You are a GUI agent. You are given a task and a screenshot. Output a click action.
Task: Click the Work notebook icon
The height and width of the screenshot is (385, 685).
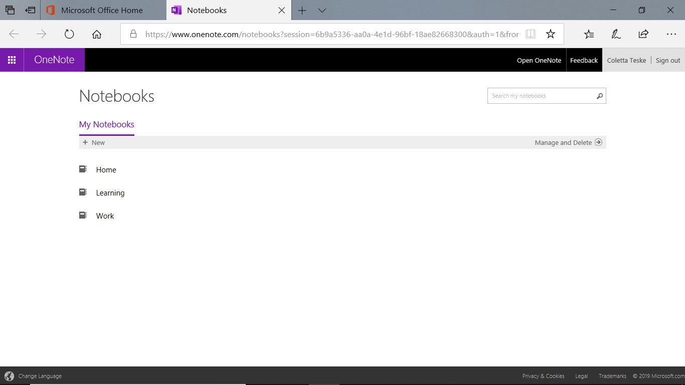83,216
